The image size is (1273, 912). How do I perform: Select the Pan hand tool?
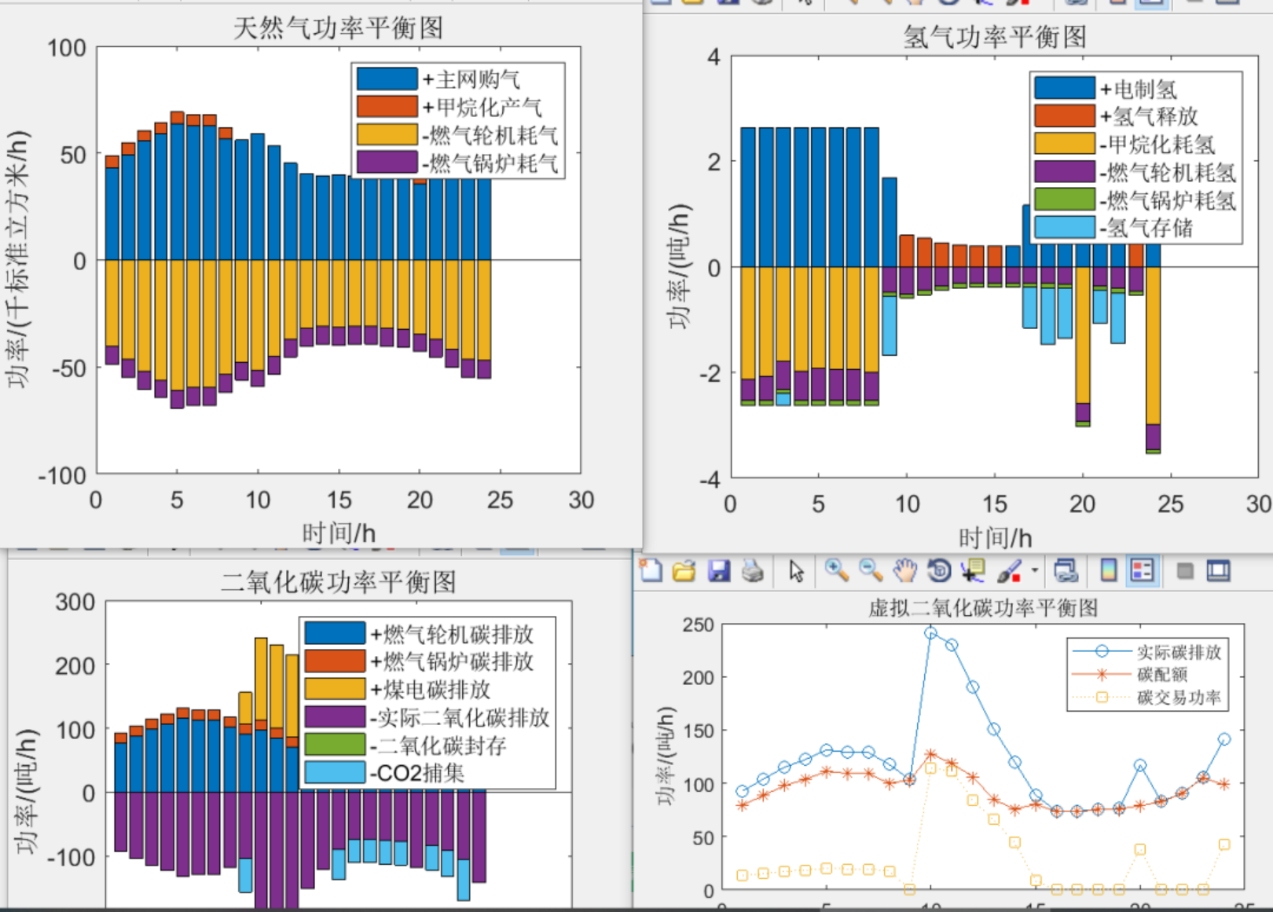(x=904, y=570)
